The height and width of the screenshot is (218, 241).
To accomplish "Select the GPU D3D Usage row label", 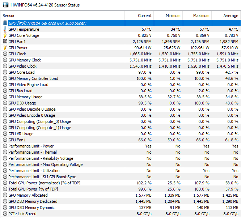I will click(22, 103).
